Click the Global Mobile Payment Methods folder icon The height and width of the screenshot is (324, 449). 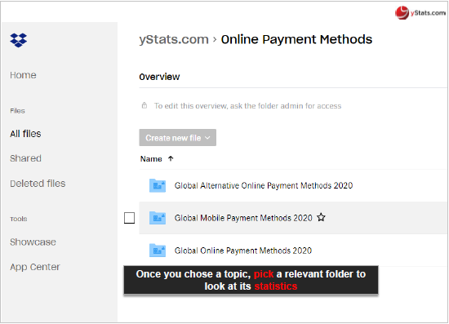click(x=158, y=218)
